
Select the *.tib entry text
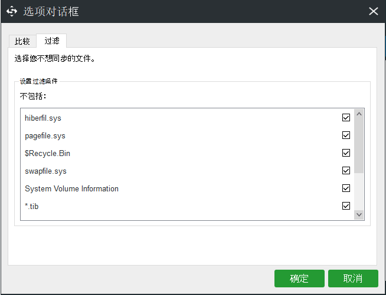(x=32, y=206)
